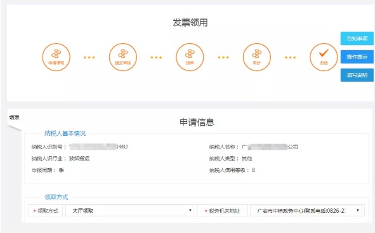Open the 填写说明 button
The width and height of the screenshot is (375, 233).
[x=357, y=75]
